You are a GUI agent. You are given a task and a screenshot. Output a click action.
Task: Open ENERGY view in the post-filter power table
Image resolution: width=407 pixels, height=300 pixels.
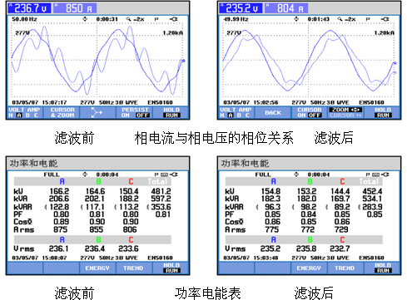[x=309, y=268]
